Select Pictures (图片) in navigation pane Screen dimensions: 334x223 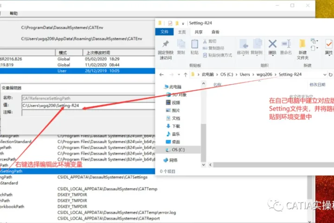(173, 111)
